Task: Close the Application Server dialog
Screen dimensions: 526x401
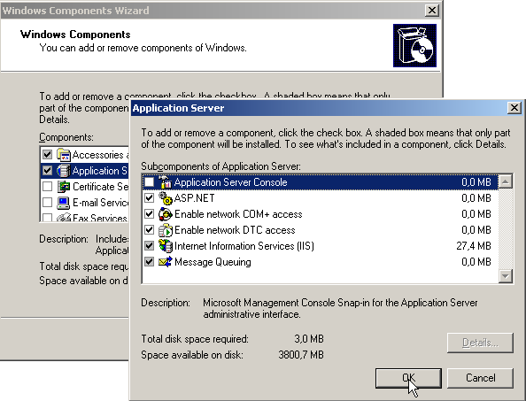Action: [514, 108]
